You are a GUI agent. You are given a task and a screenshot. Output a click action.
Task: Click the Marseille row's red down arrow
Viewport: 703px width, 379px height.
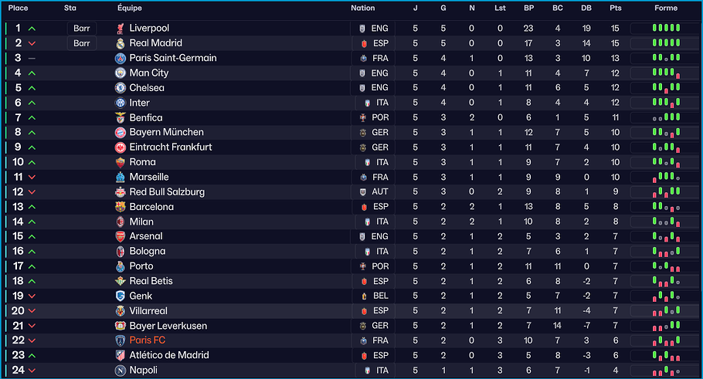[32, 178]
